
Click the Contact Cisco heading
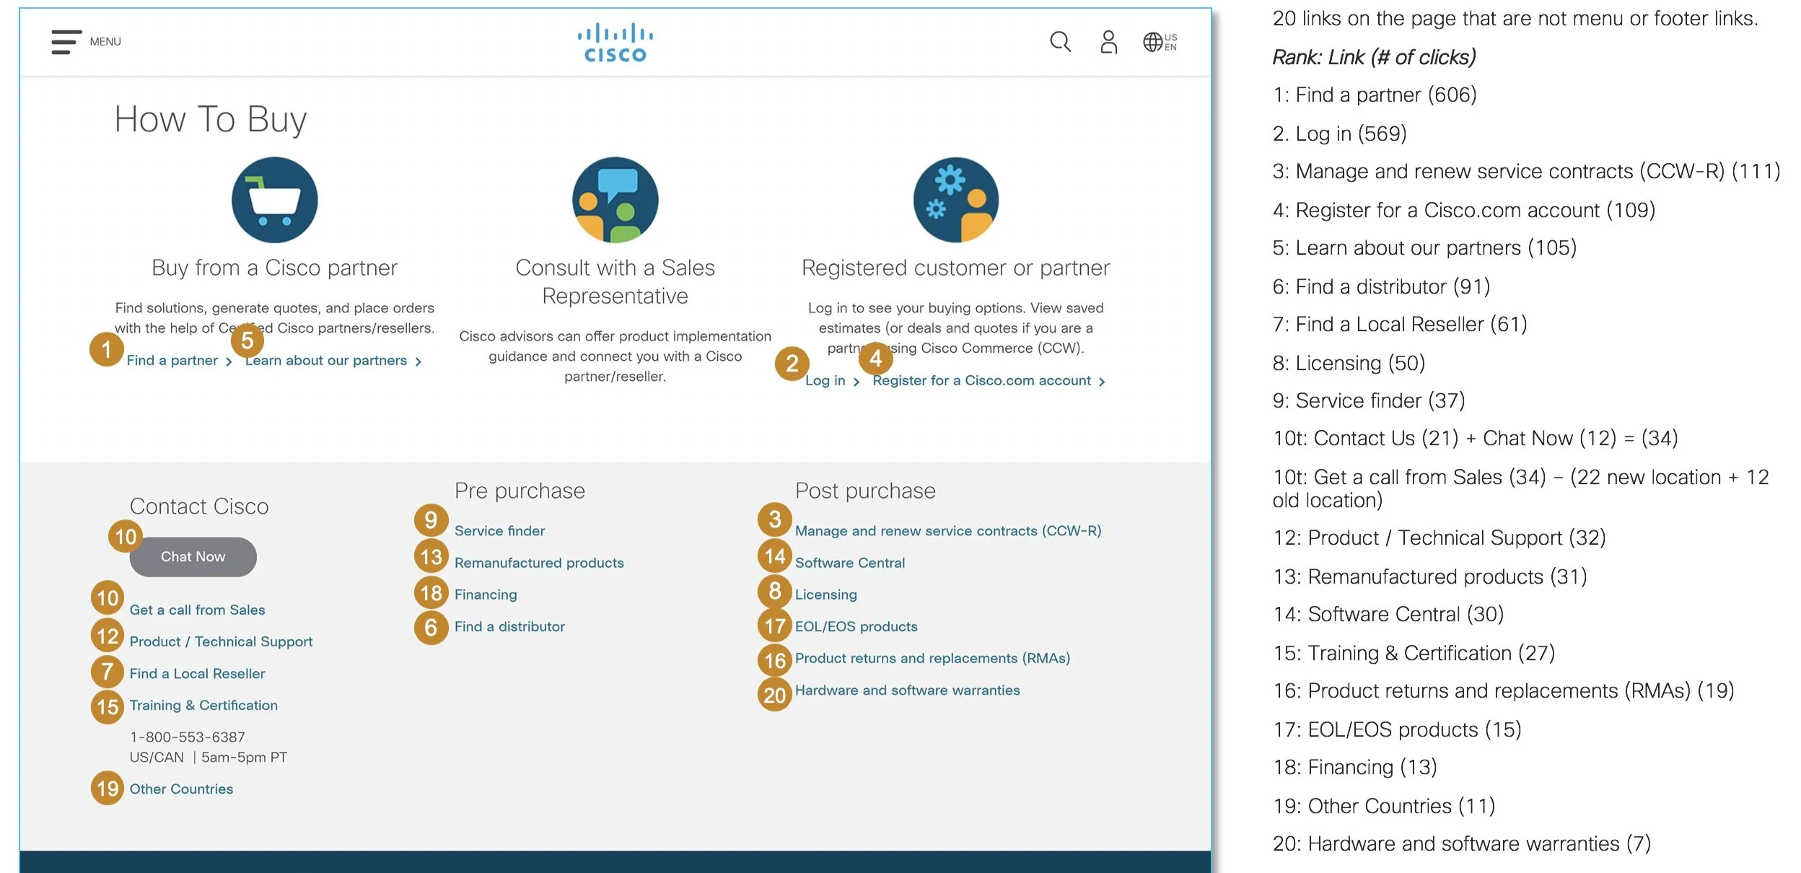coord(199,506)
